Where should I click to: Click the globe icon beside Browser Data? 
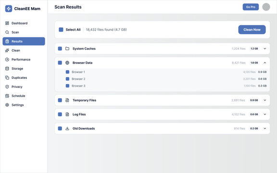(67, 62)
